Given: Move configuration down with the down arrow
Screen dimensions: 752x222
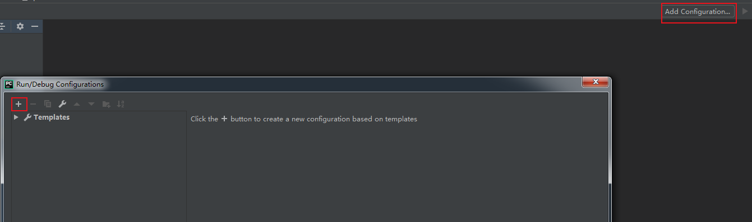Looking at the screenshot, I should coord(91,104).
